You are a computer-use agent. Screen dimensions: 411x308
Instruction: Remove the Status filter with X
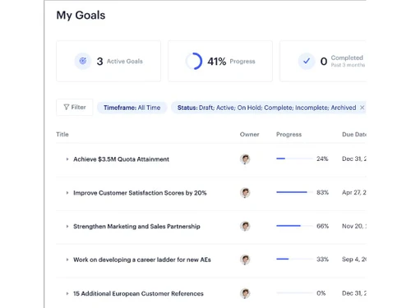362,108
